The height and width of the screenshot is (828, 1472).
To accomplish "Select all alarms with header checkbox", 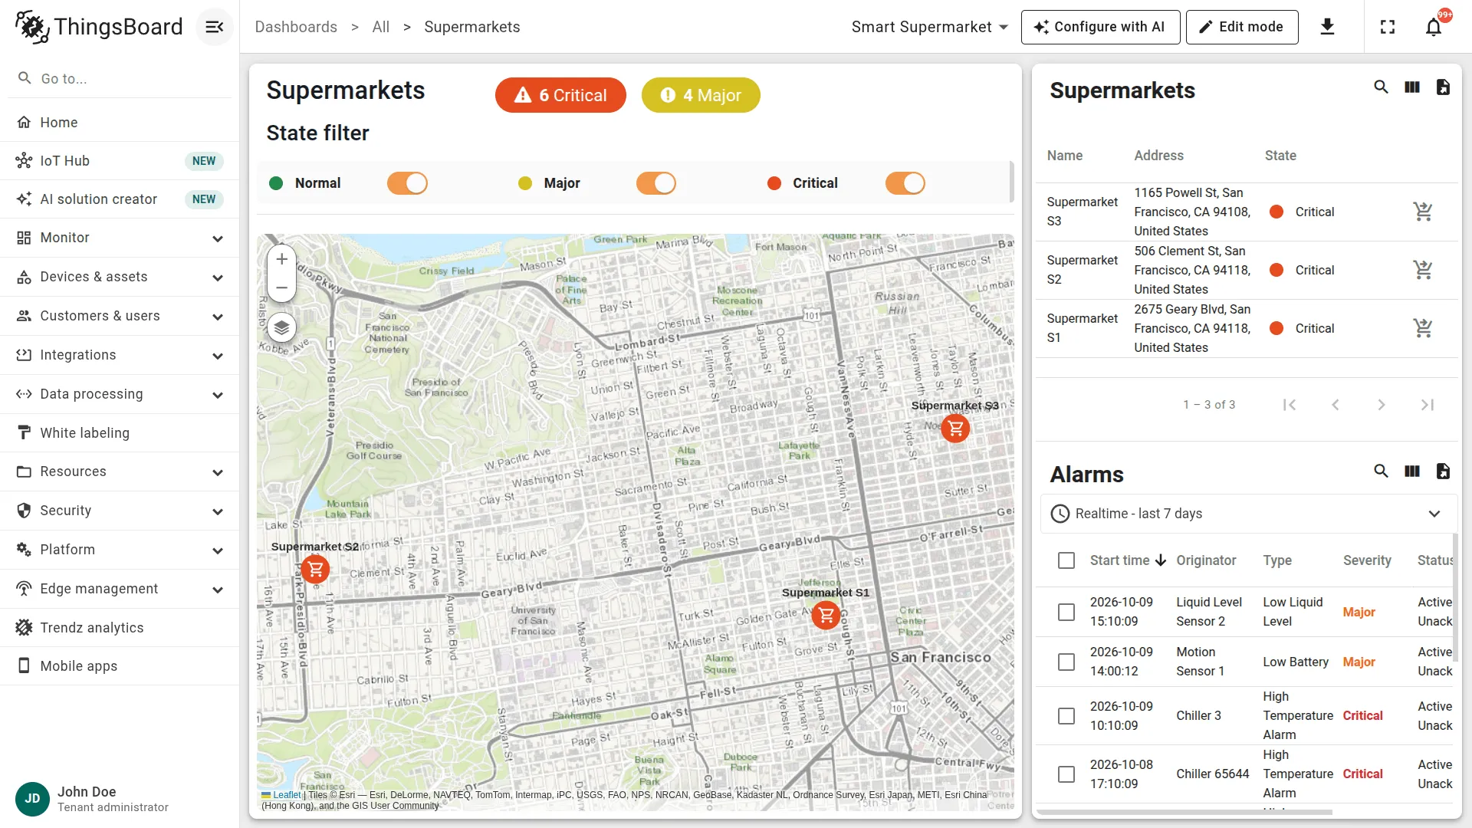I will tap(1066, 560).
